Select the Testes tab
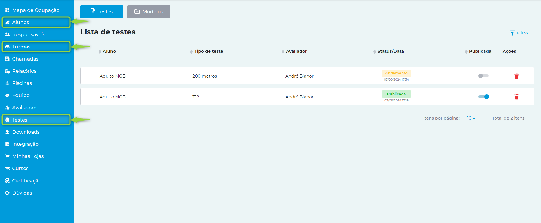 point(101,12)
